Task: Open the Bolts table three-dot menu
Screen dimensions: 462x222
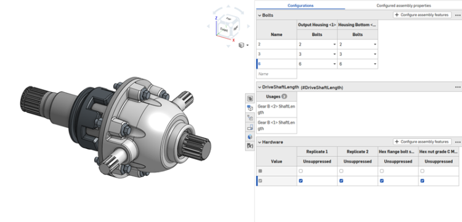Action: [x=457, y=15]
